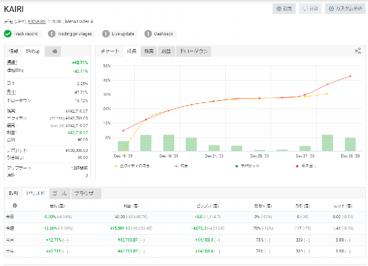This screenshot has height=266, width=368.
Task: Switch to the ドローダウン chart tab
Action: (x=194, y=51)
